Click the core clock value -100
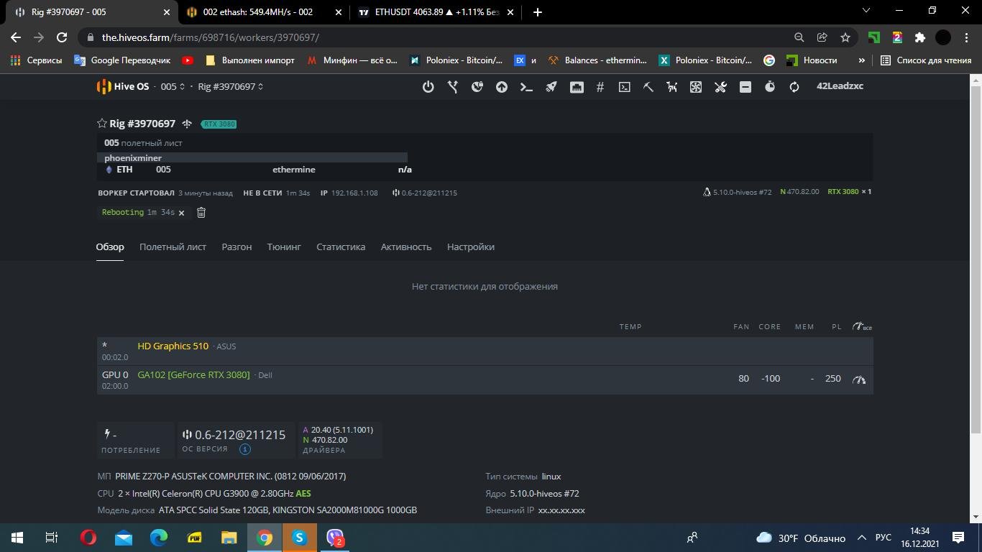Screen dimensions: 982x552 coord(771,378)
